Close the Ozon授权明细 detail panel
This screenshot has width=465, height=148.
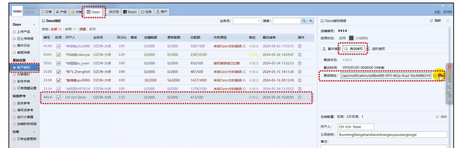click(448, 21)
